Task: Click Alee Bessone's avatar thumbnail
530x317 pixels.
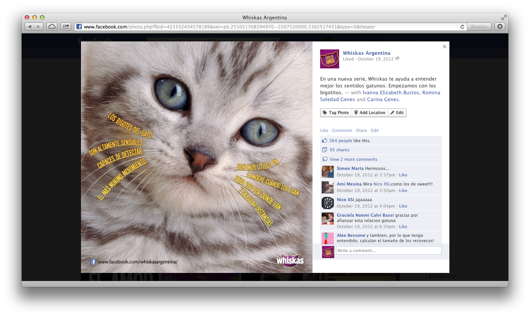Action: (x=328, y=238)
